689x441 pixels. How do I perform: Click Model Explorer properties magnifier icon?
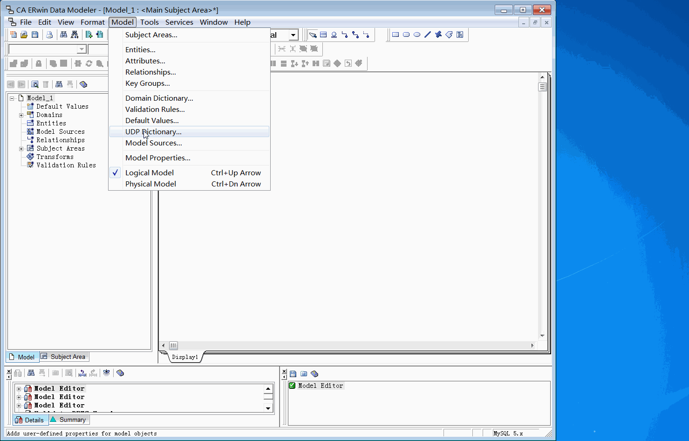click(x=35, y=84)
